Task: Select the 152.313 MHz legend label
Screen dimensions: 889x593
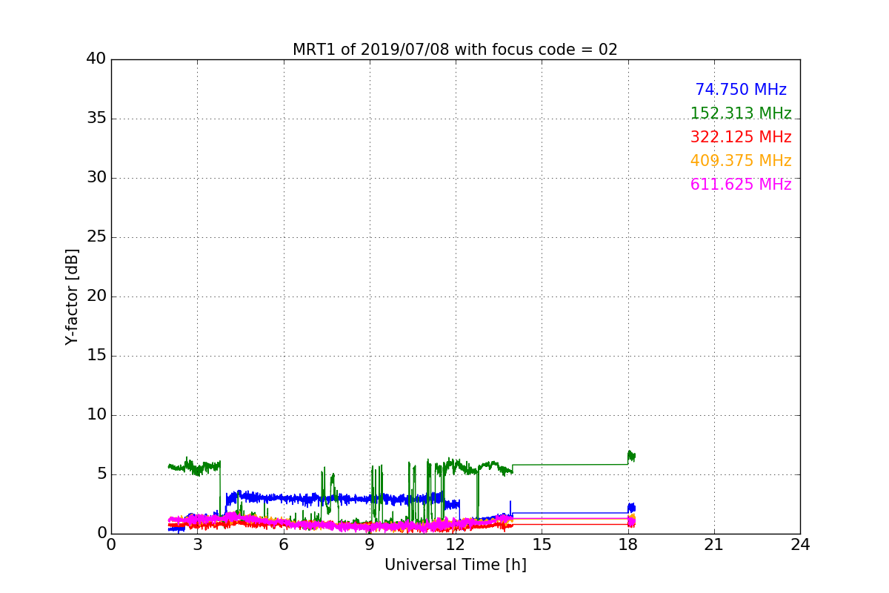Action: point(741,113)
